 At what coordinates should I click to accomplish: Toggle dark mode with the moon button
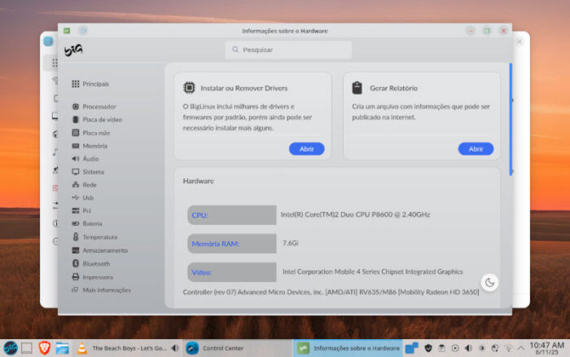(489, 282)
